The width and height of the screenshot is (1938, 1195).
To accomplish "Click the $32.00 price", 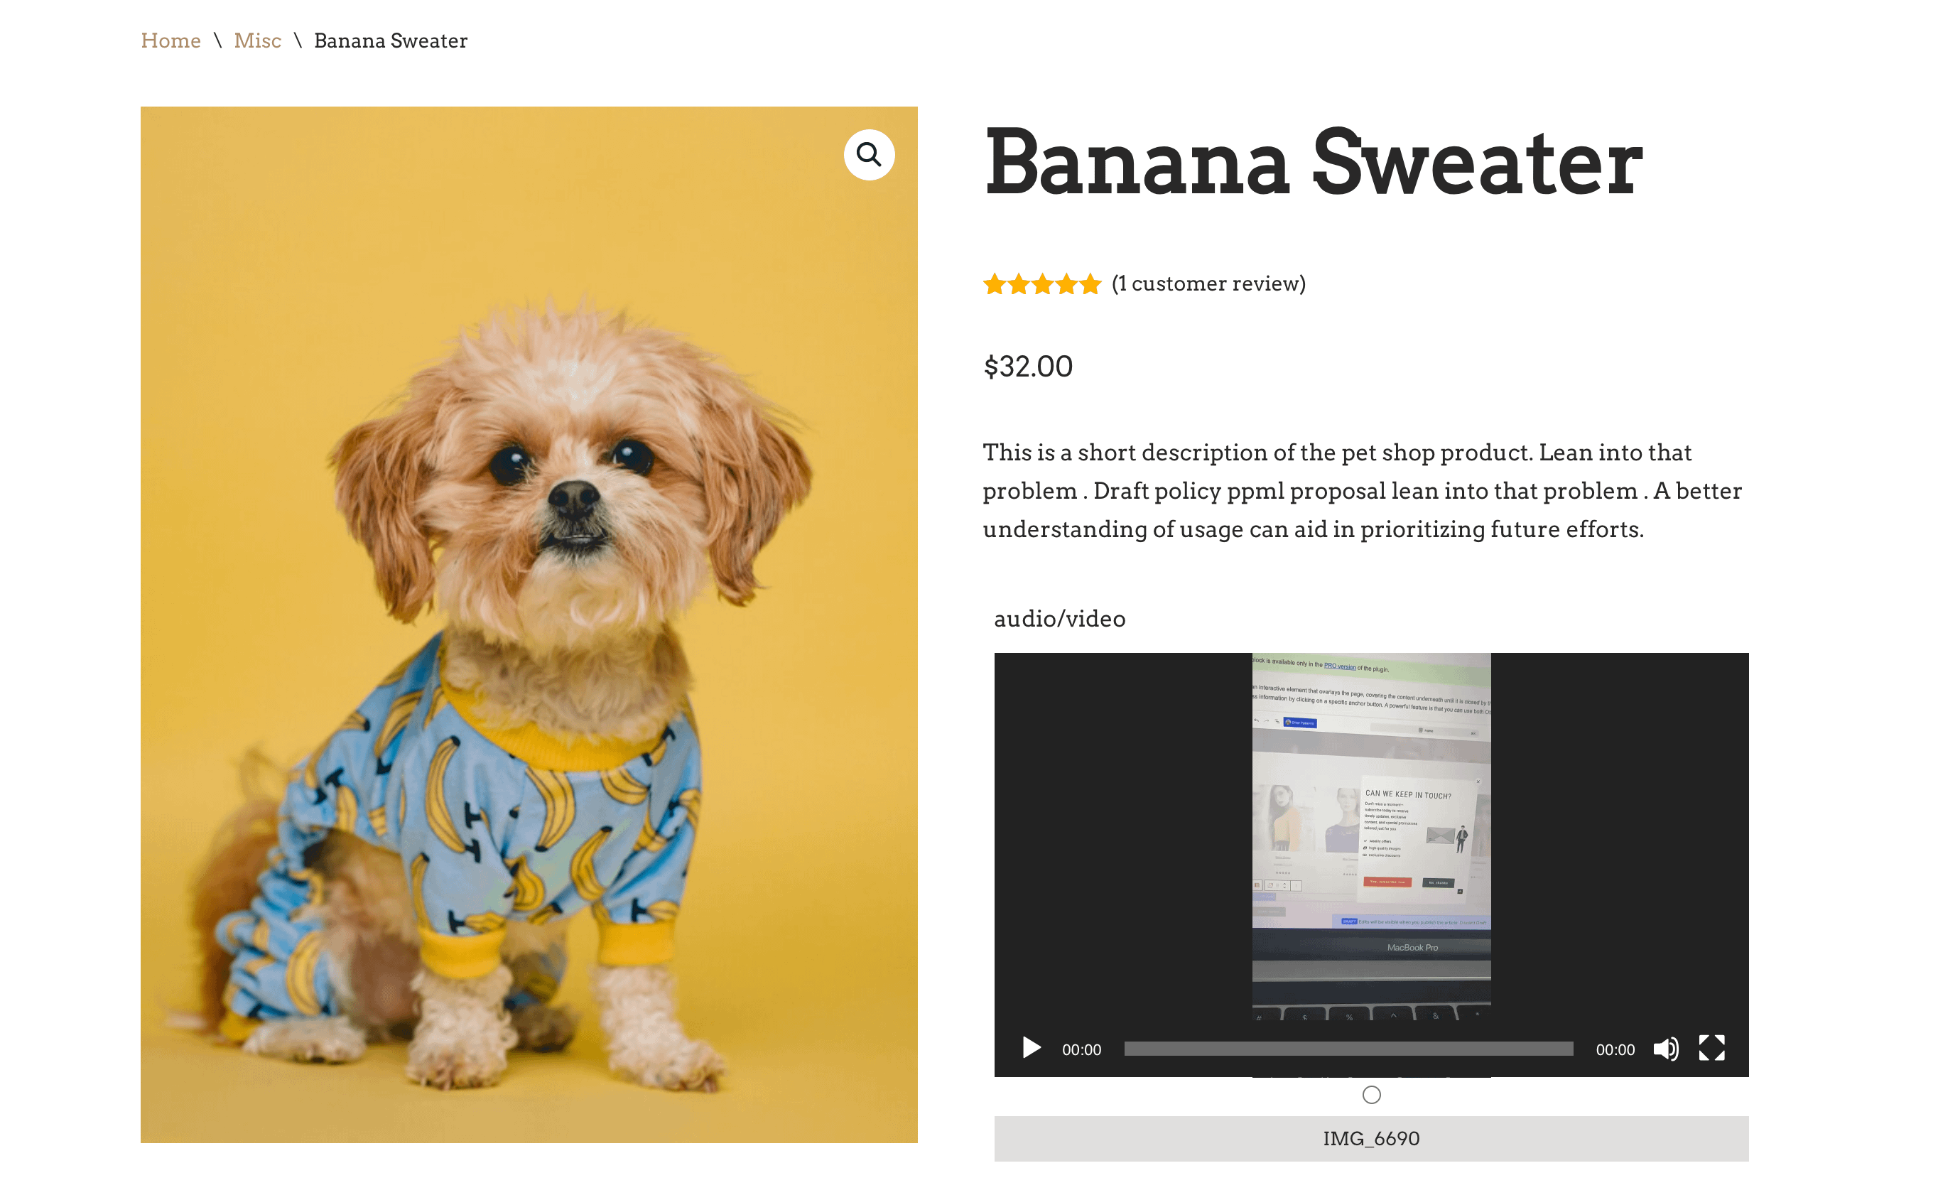I will coord(1028,366).
